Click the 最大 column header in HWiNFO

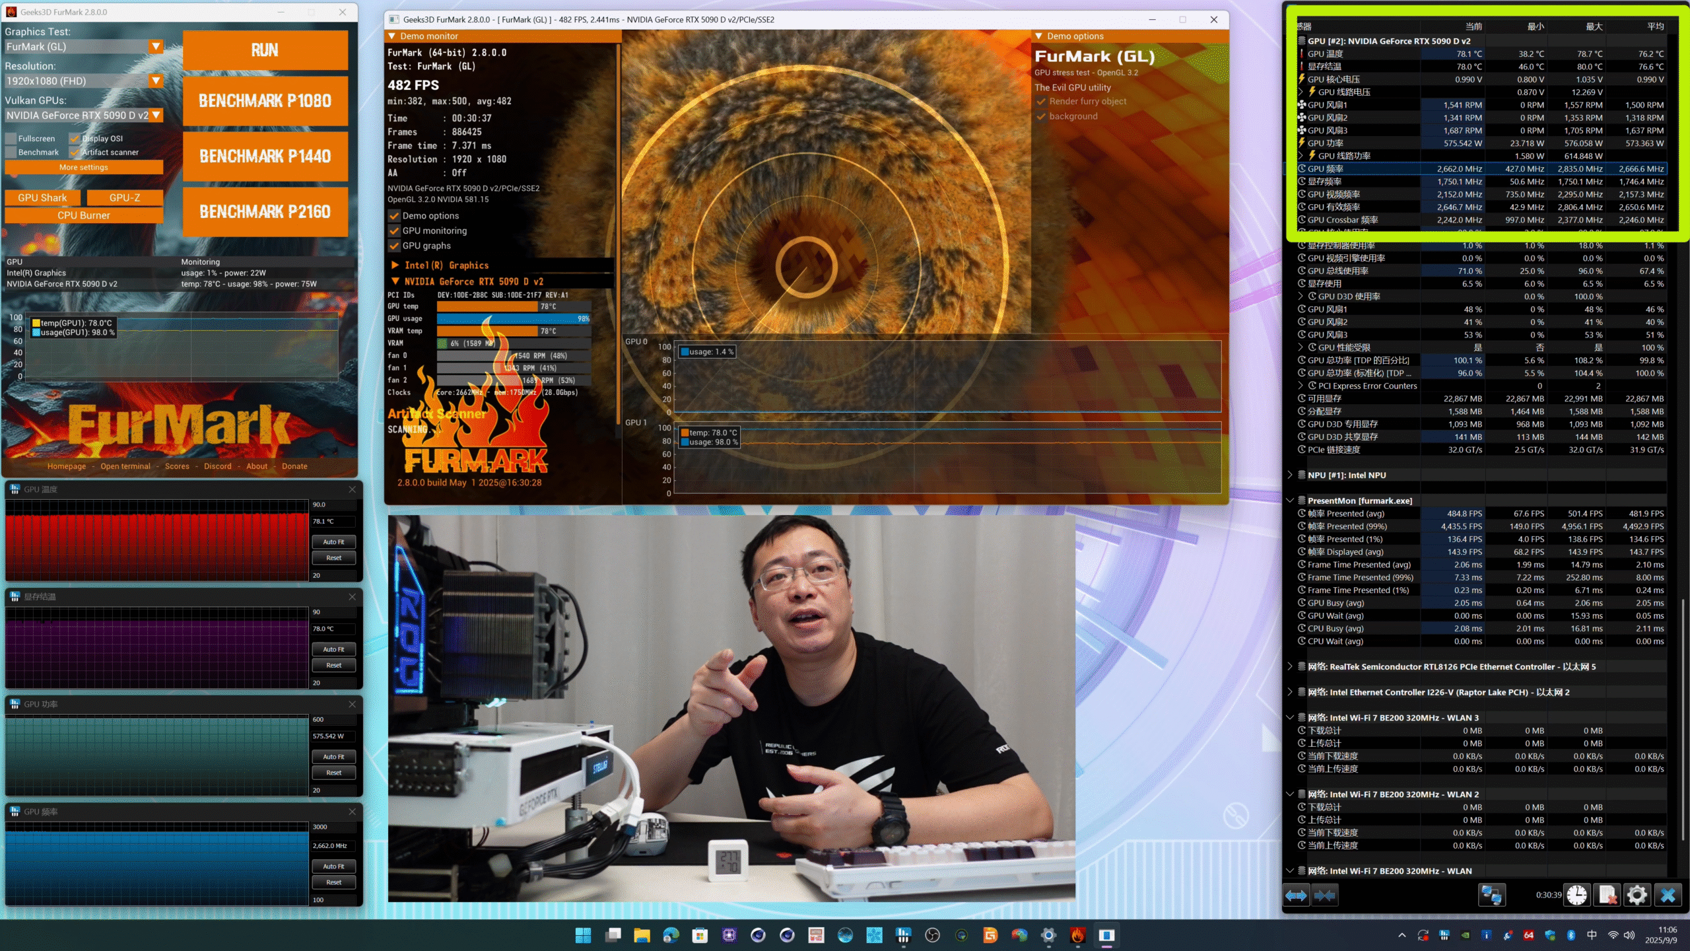click(1594, 26)
